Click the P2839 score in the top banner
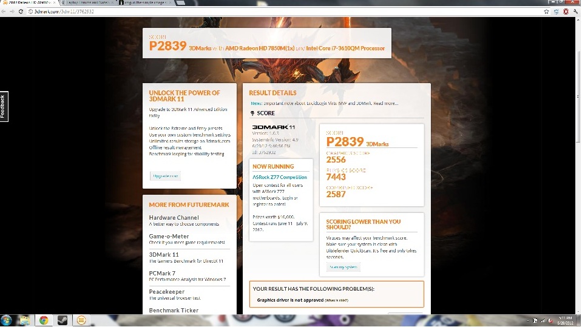Viewport: 582px width, 327px height. [167, 46]
